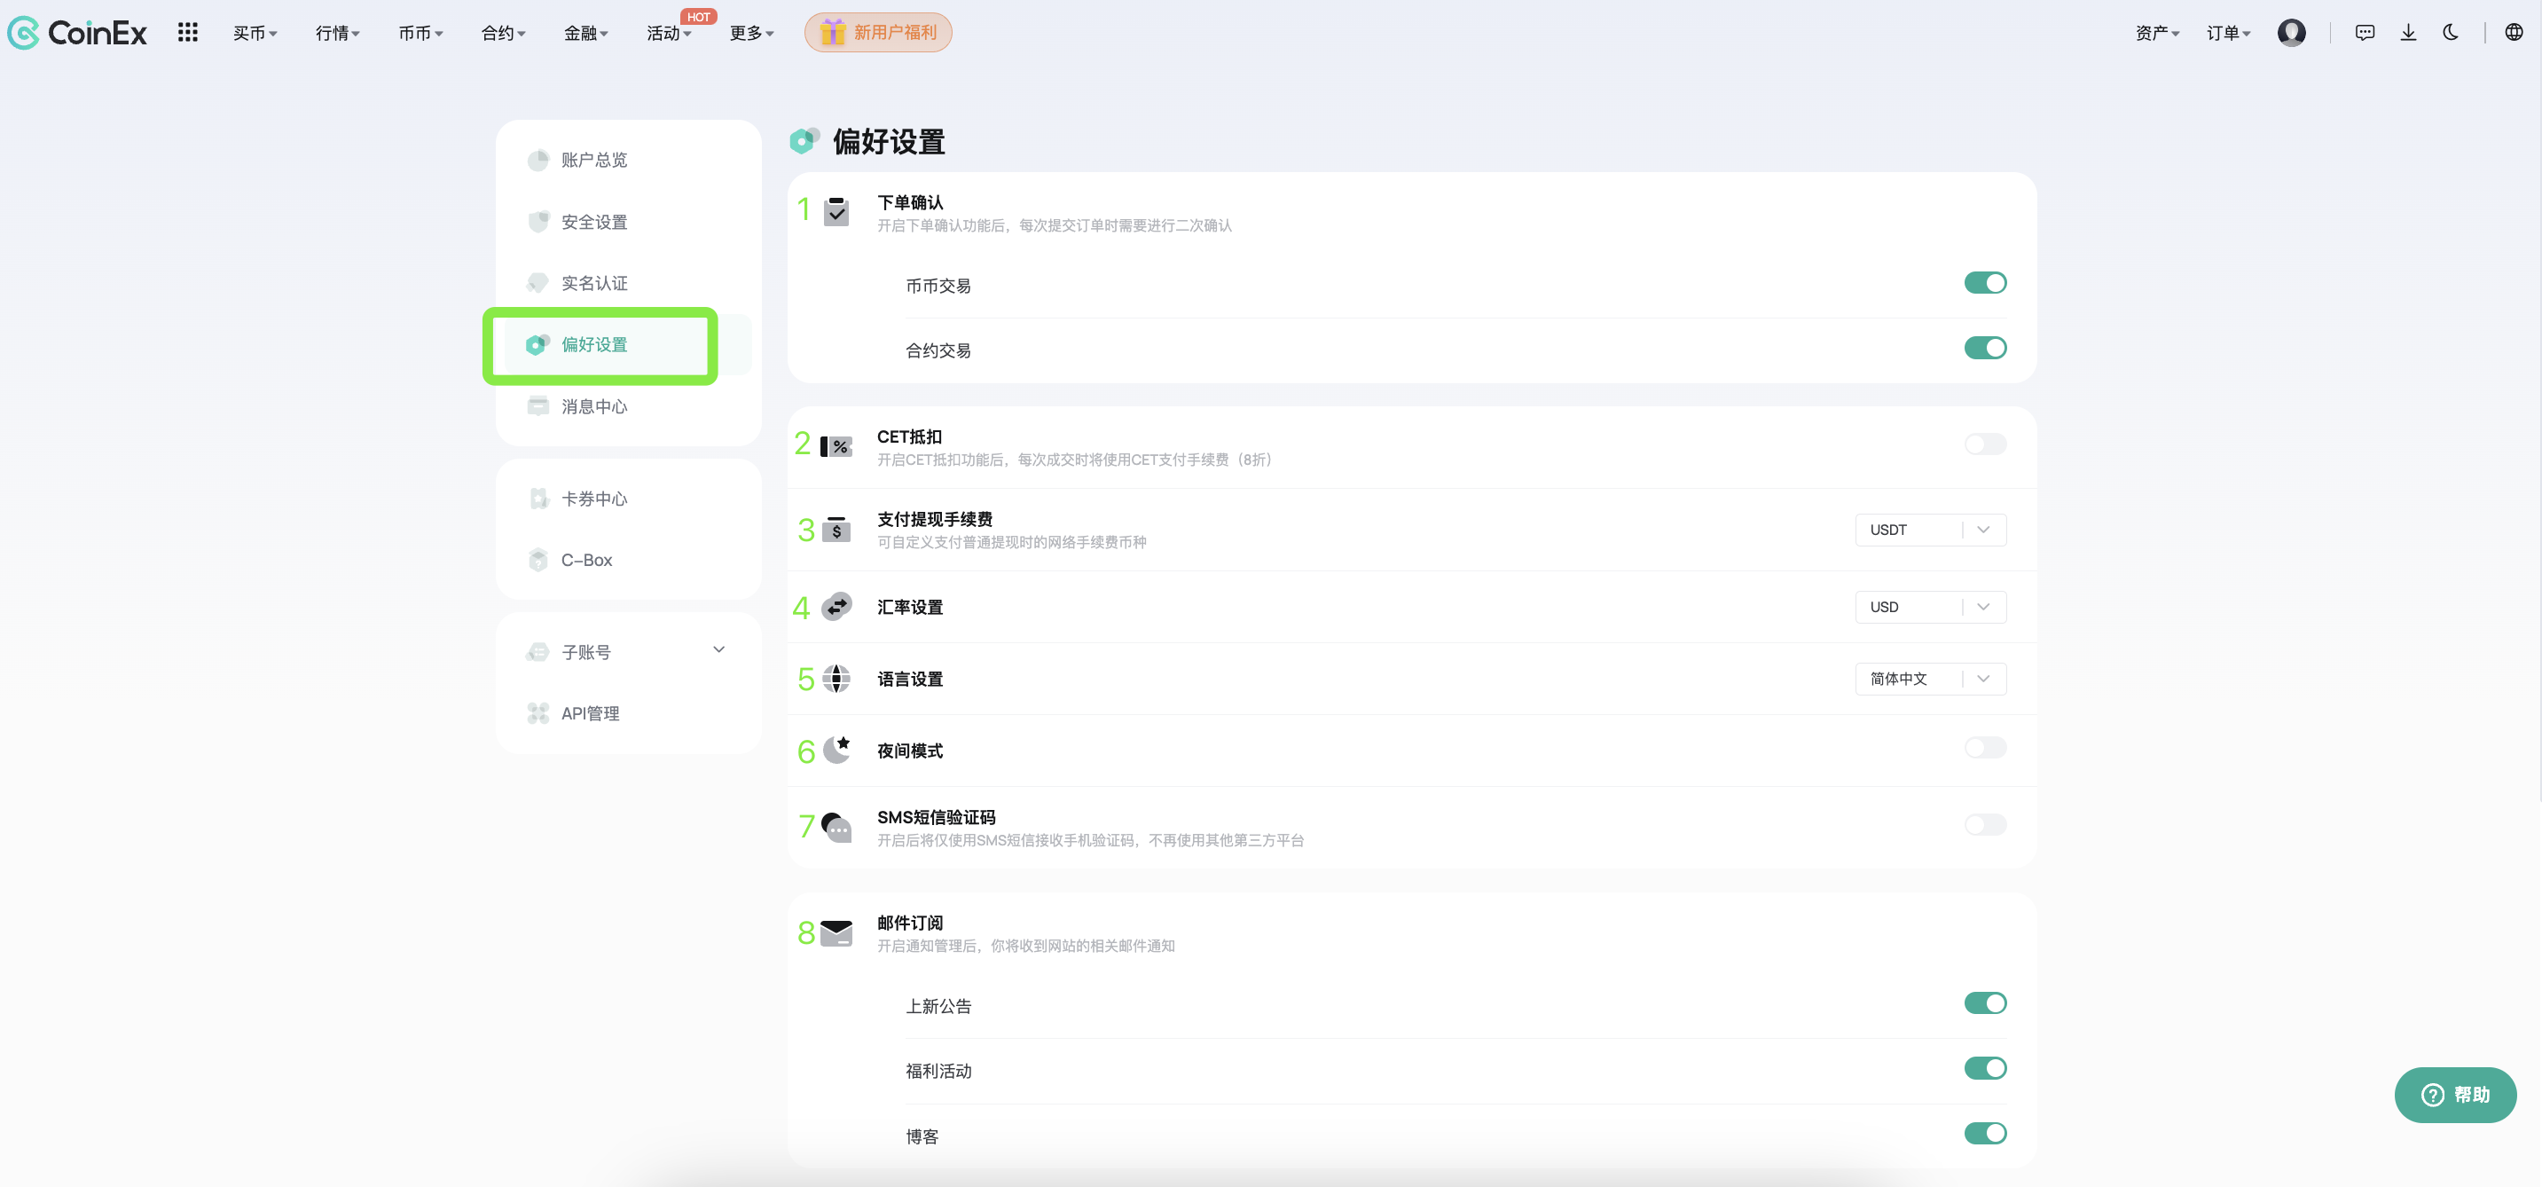Open the chat messages icon
The height and width of the screenshot is (1187, 2542).
pos(2365,33)
